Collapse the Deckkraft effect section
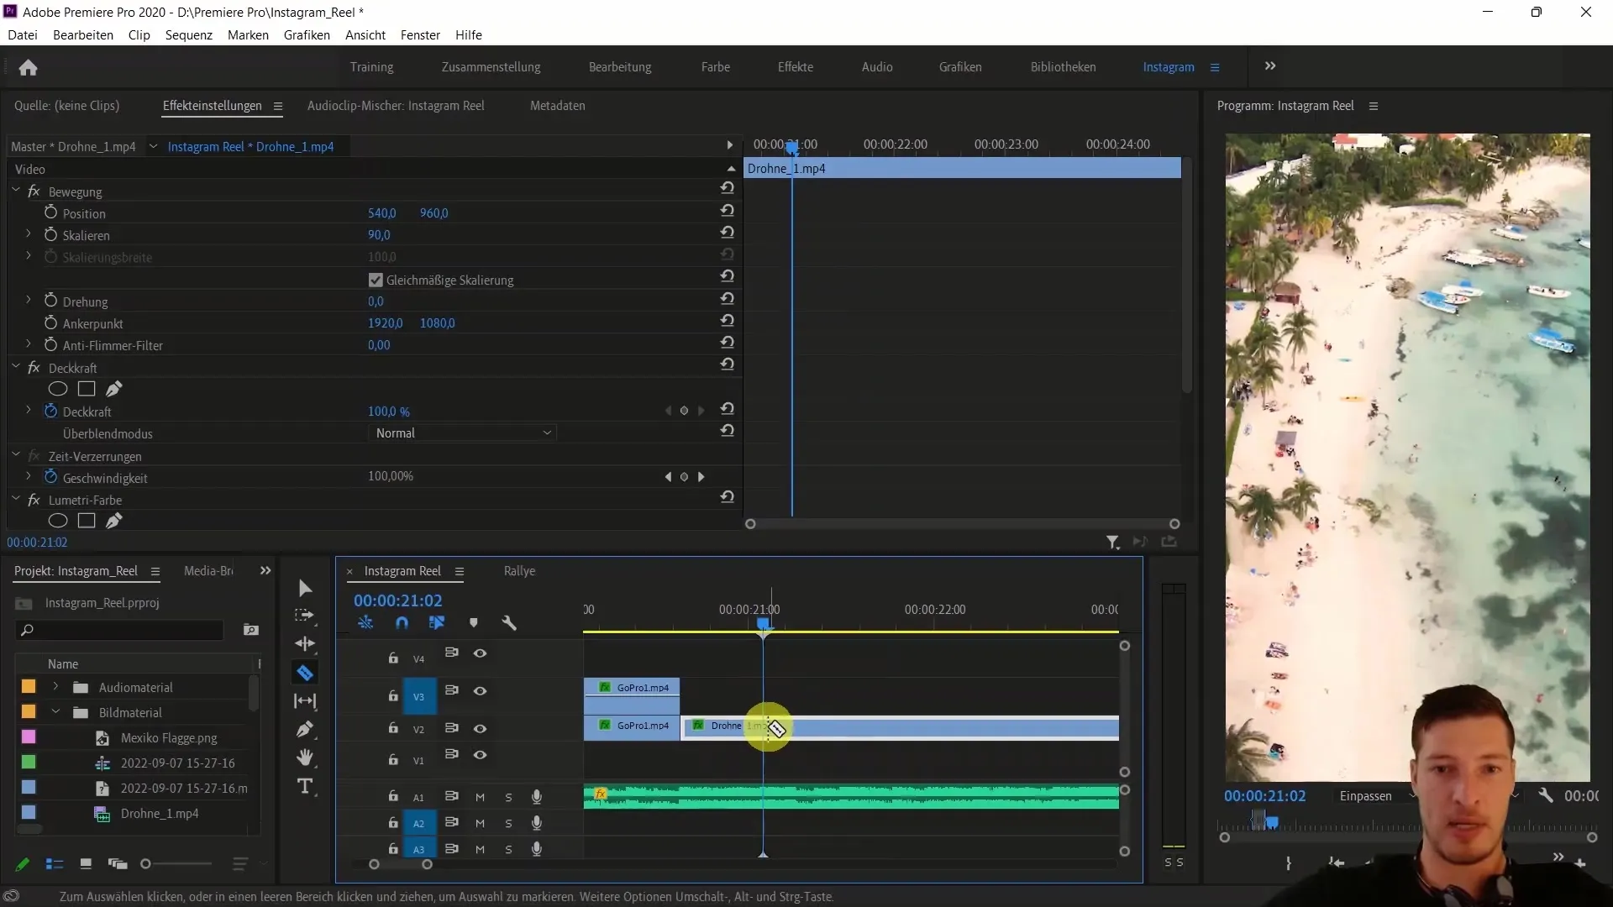The width and height of the screenshot is (1613, 907). [16, 367]
